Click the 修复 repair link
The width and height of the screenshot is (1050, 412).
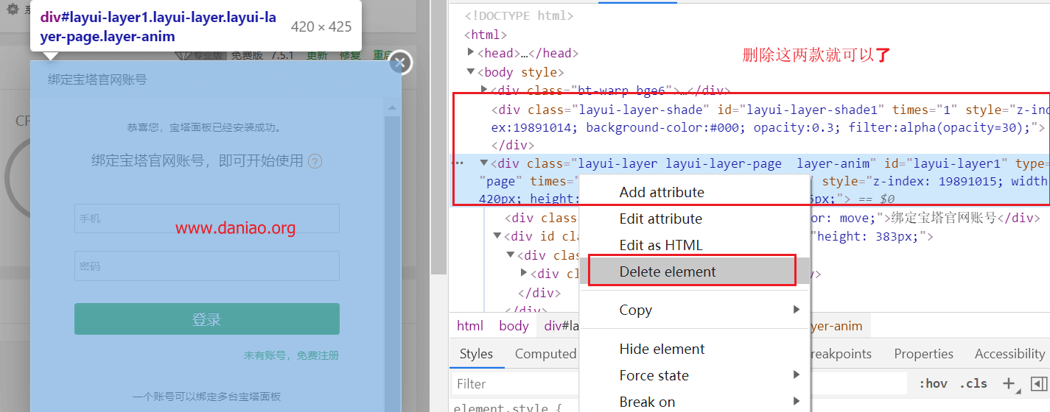[x=350, y=55]
